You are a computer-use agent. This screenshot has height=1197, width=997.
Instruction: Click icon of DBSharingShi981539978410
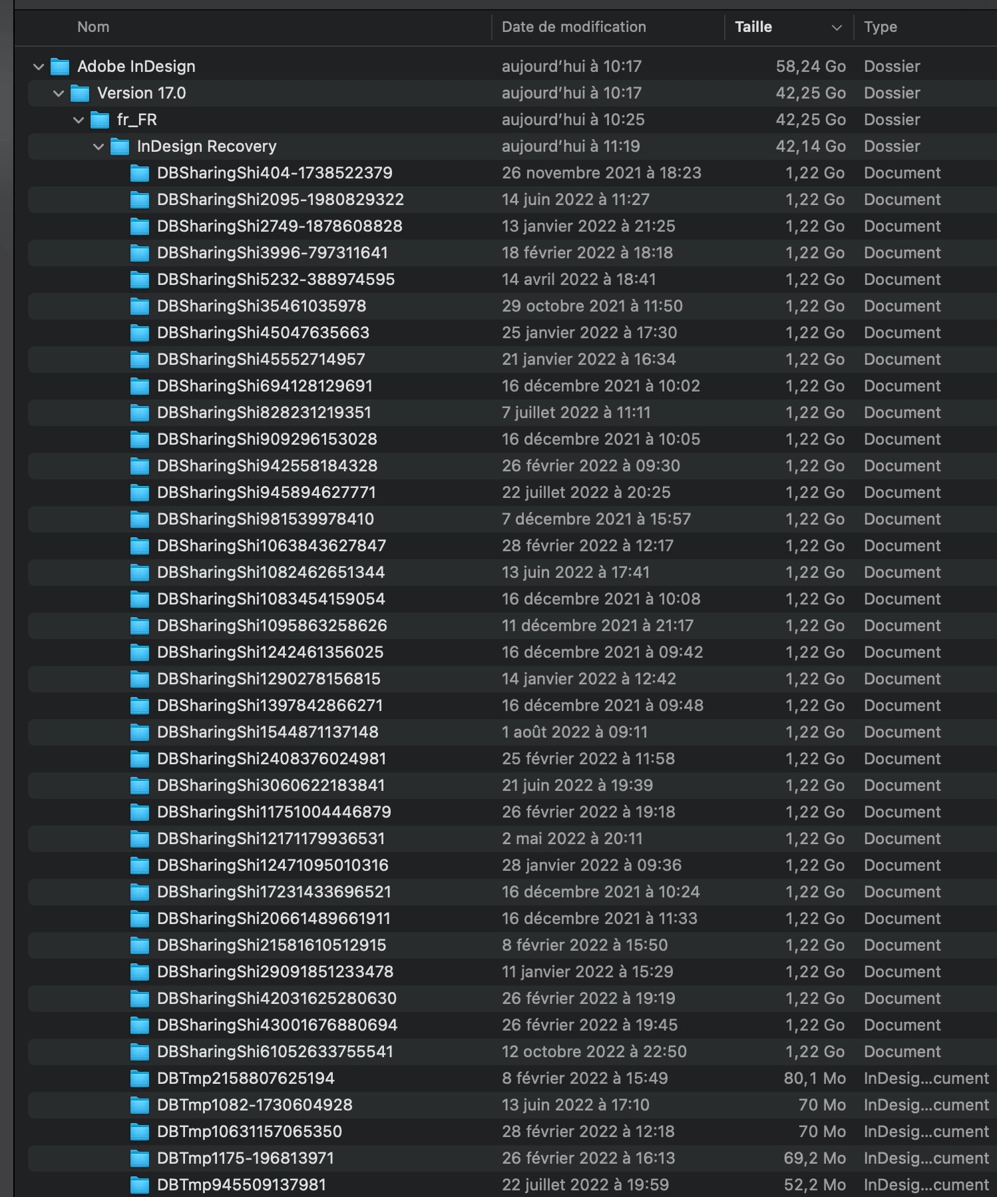point(140,519)
